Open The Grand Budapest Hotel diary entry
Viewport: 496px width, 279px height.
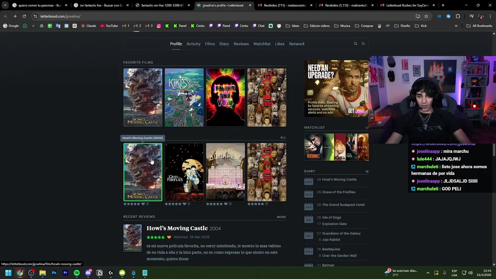point(343,205)
